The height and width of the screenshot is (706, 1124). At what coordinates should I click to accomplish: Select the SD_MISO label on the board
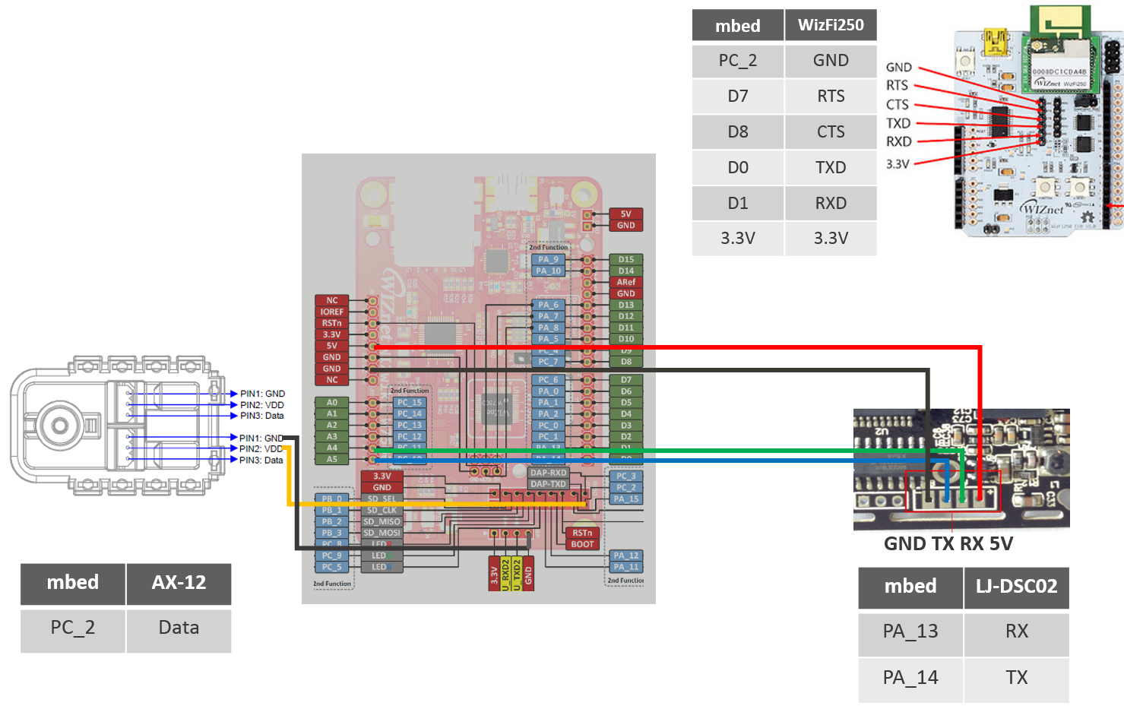coord(382,522)
